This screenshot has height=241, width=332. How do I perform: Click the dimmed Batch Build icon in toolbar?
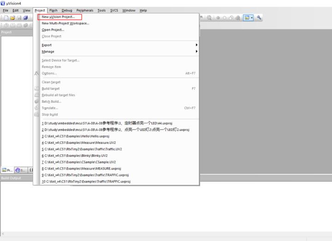pos(26,25)
